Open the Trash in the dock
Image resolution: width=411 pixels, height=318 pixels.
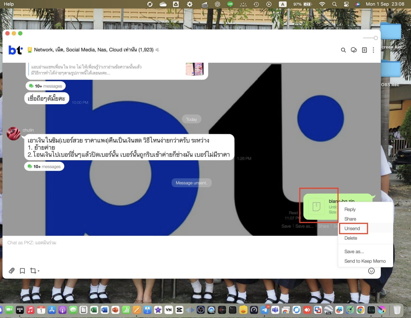[x=397, y=310]
